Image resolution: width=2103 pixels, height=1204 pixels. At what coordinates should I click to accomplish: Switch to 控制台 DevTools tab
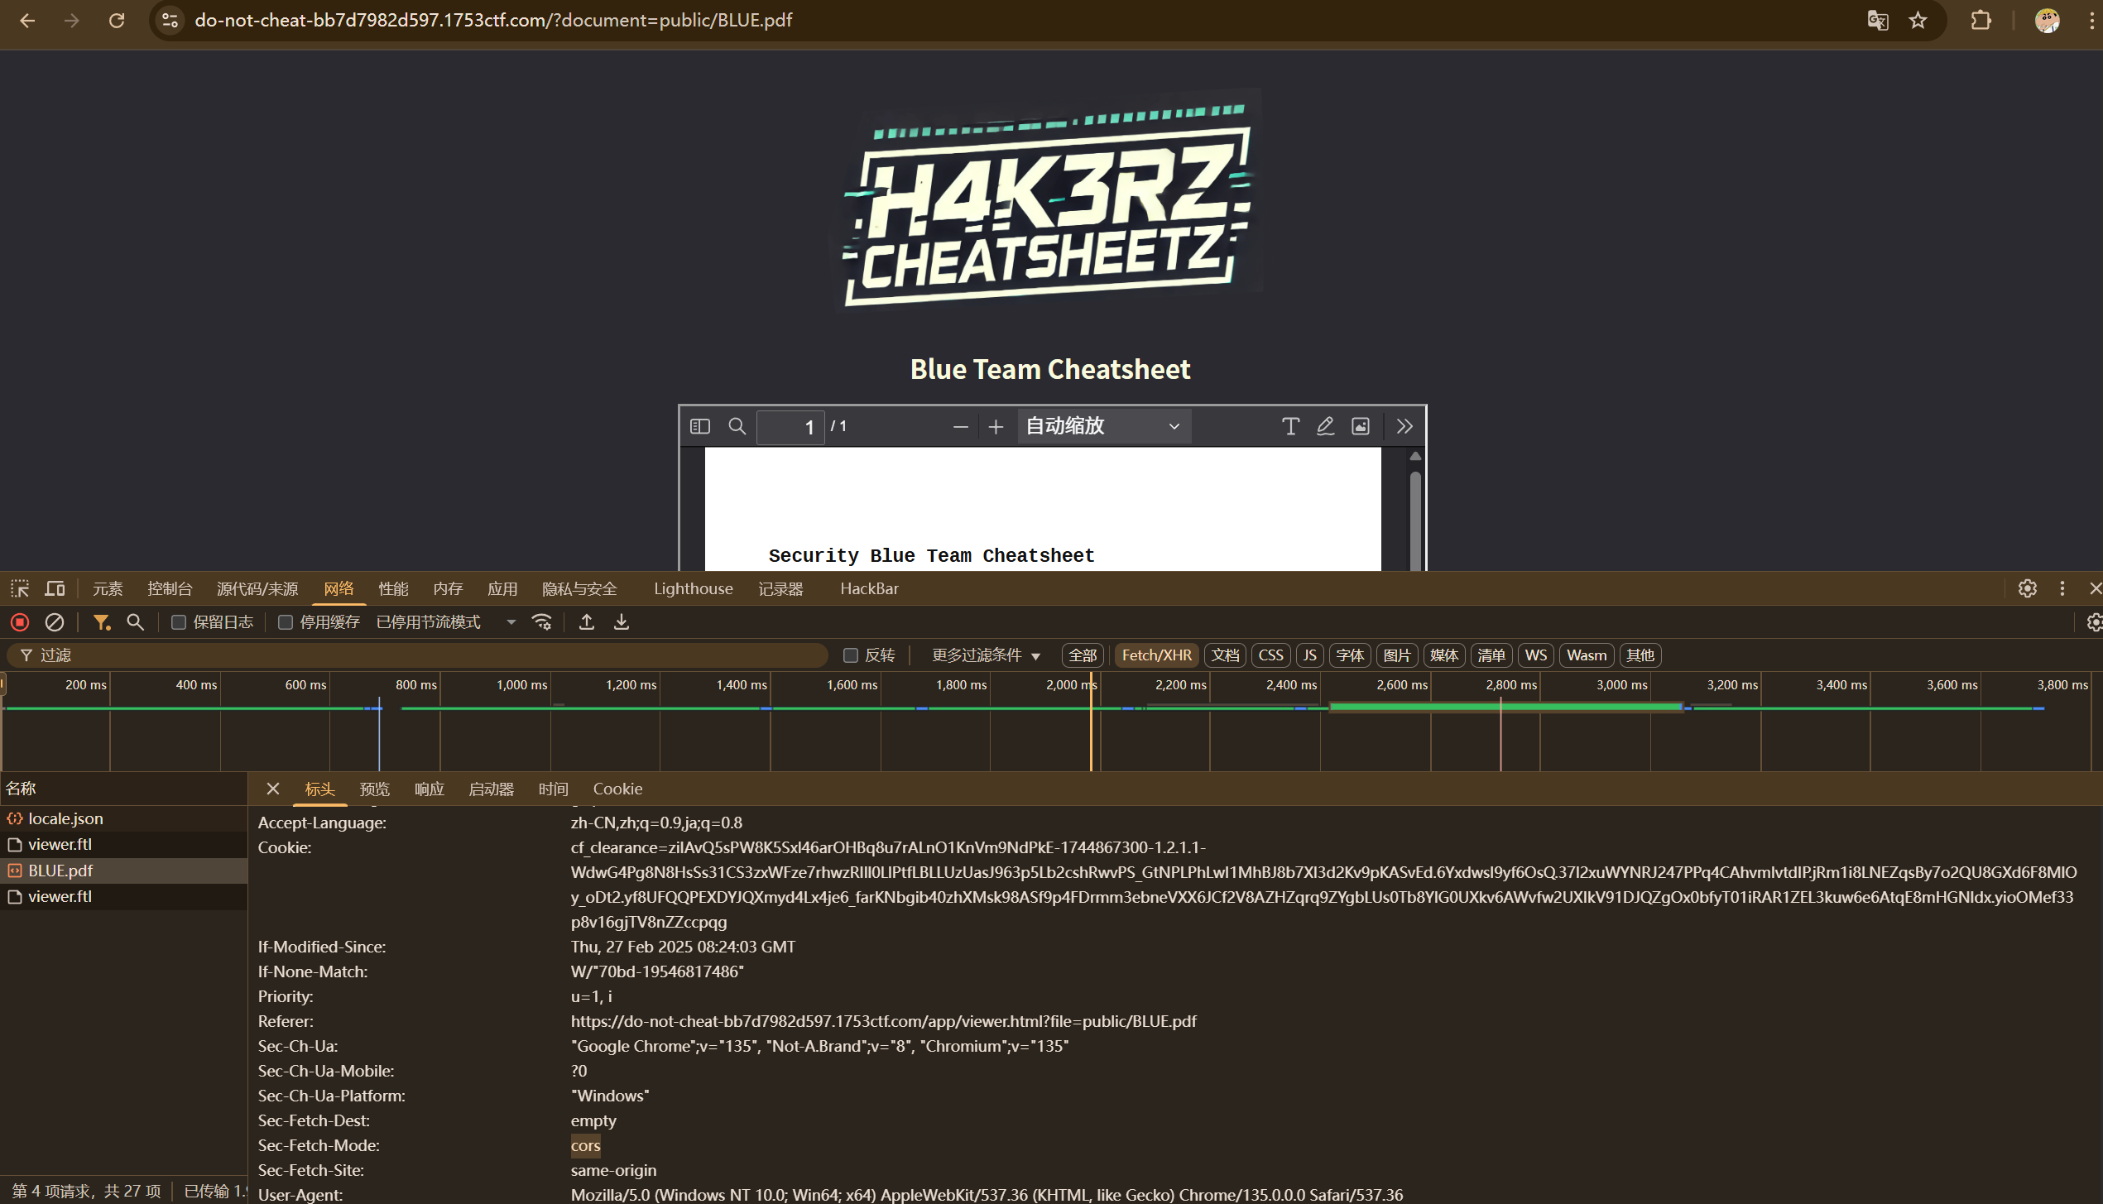pos(170,588)
